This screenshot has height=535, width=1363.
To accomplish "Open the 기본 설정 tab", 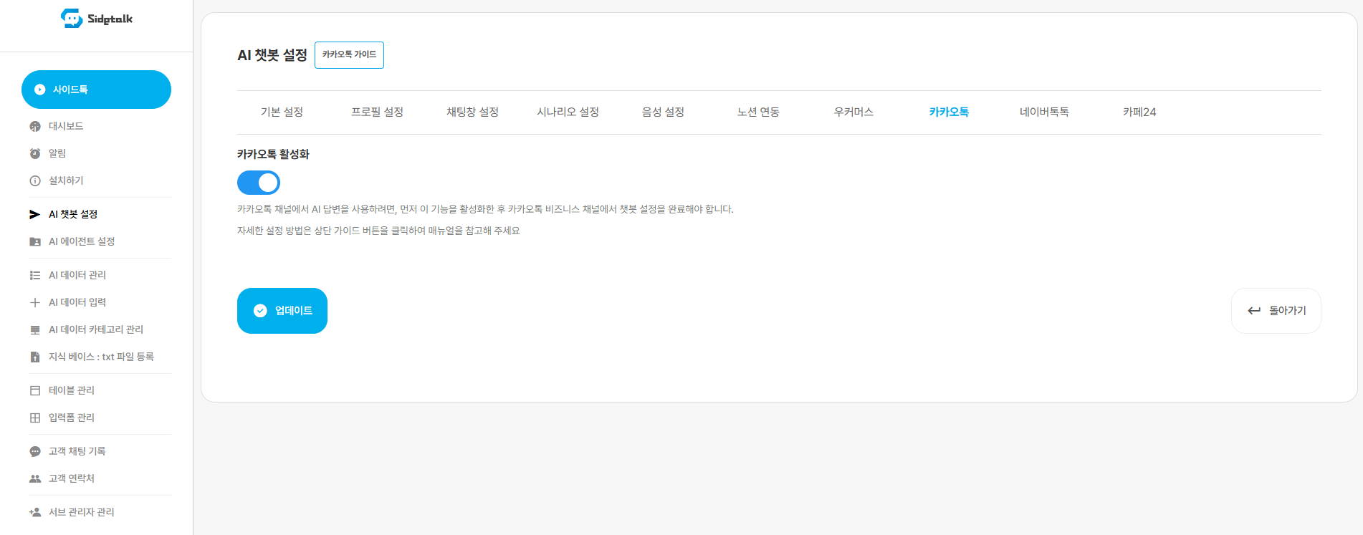I will tap(282, 112).
